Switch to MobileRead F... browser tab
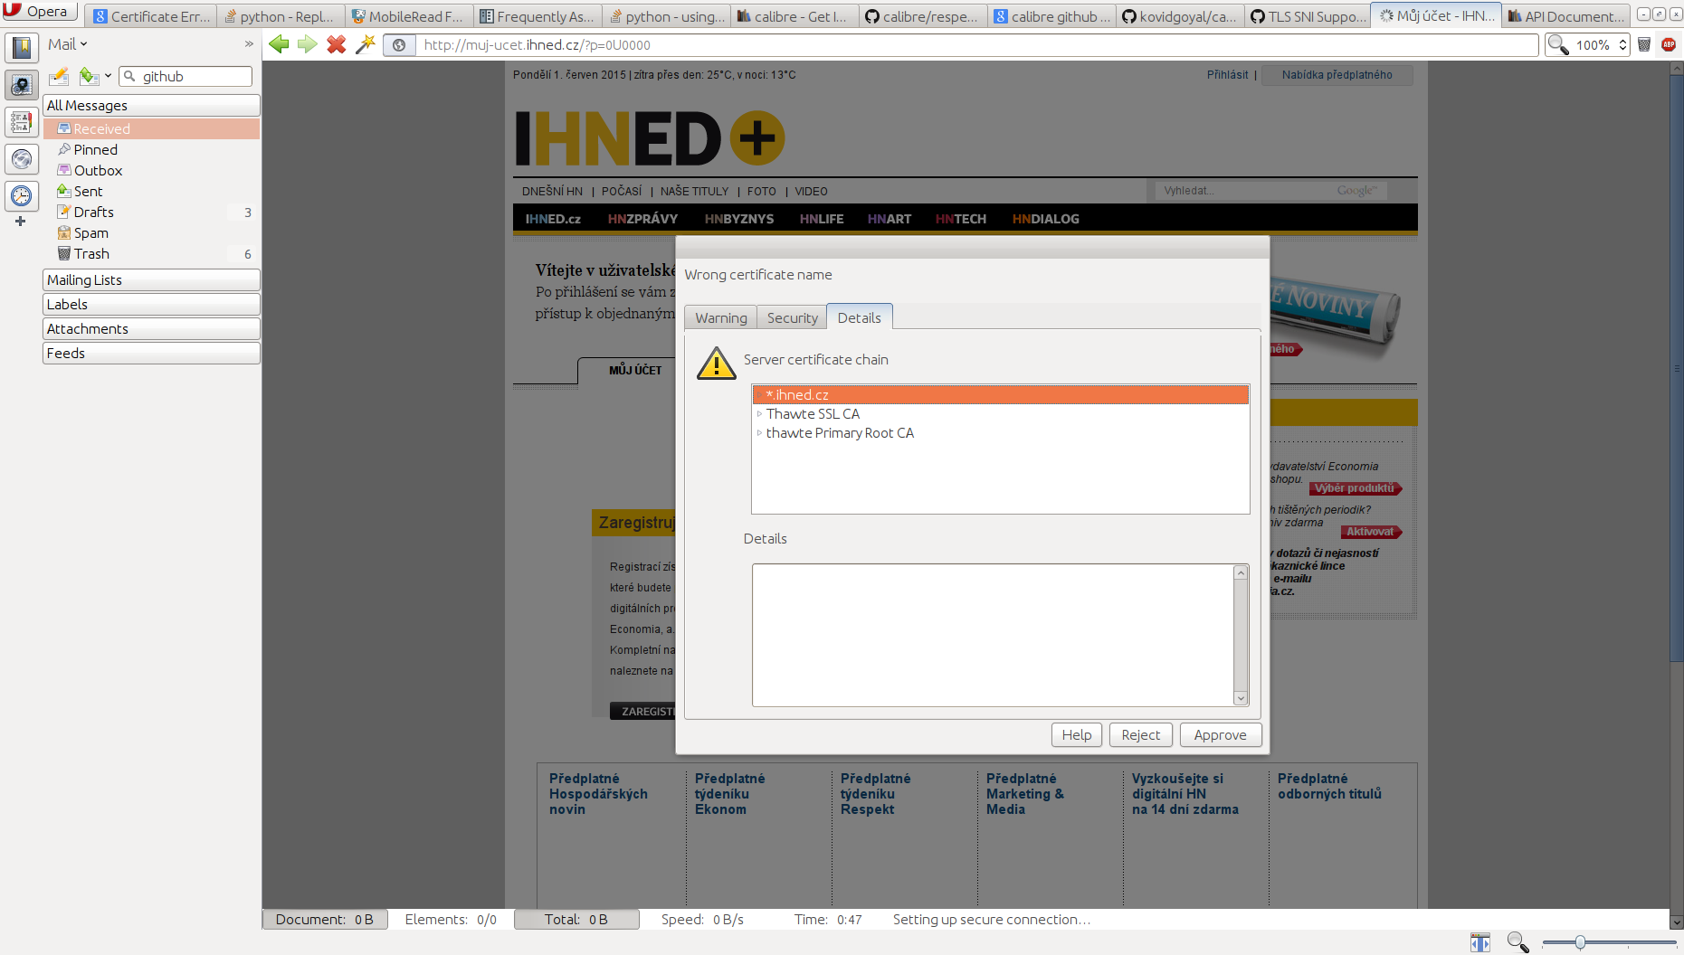This screenshot has width=1684, height=955. click(408, 16)
